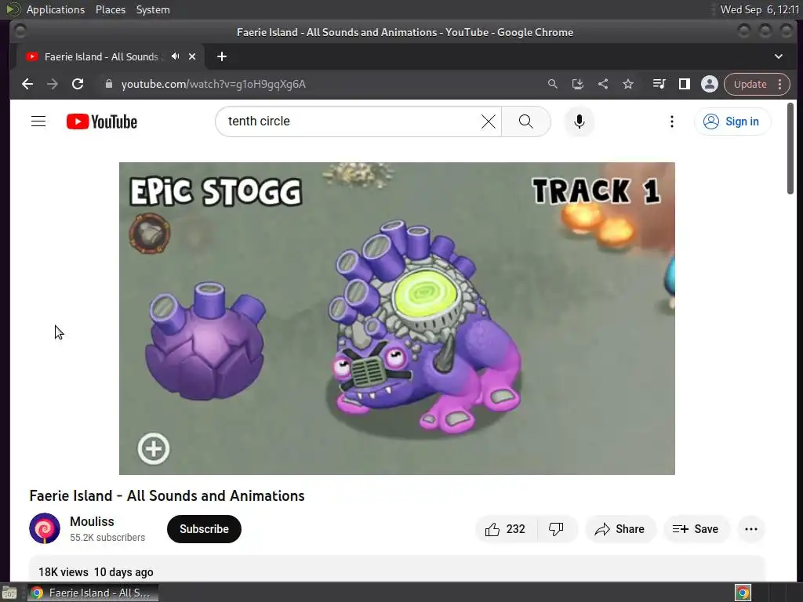Dislike this video

pyautogui.click(x=556, y=529)
